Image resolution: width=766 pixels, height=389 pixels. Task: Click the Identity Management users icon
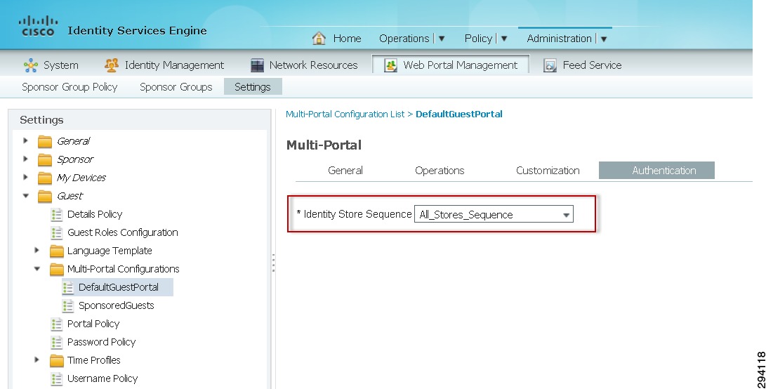112,65
